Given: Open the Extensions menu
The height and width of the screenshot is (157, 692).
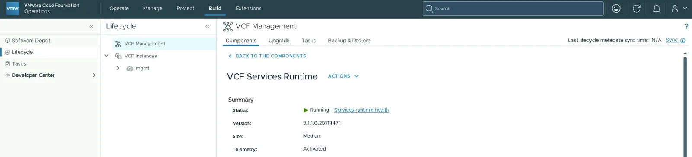Looking at the screenshot, I should 248,9.
